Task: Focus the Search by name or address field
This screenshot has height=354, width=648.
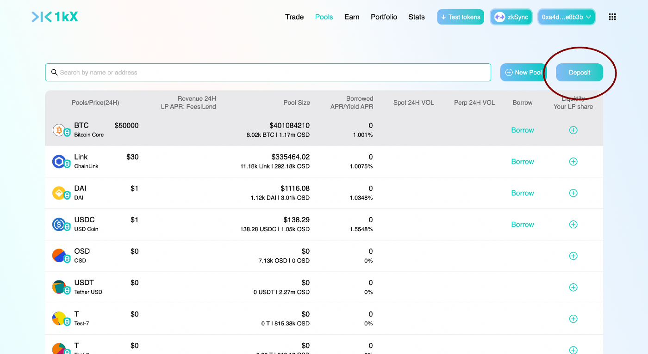Action: click(x=268, y=73)
